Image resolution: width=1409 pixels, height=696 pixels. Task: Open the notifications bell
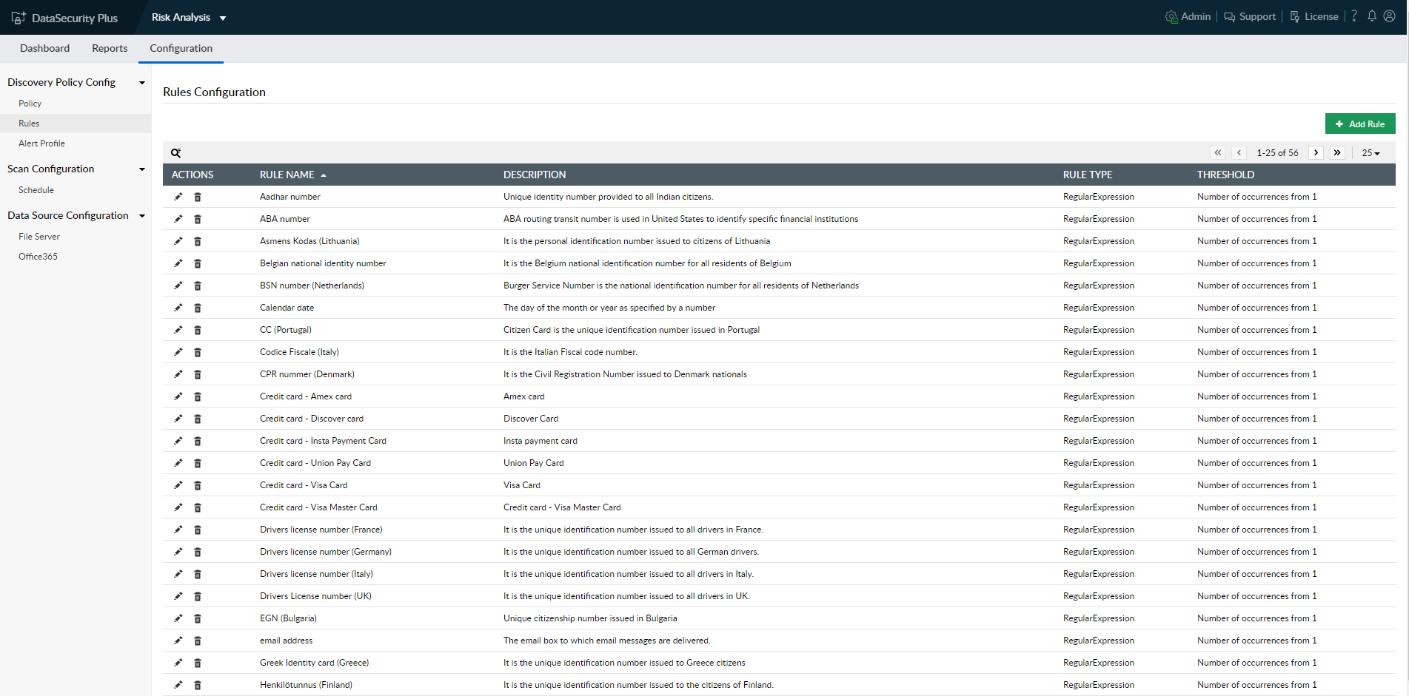[x=1372, y=16]
